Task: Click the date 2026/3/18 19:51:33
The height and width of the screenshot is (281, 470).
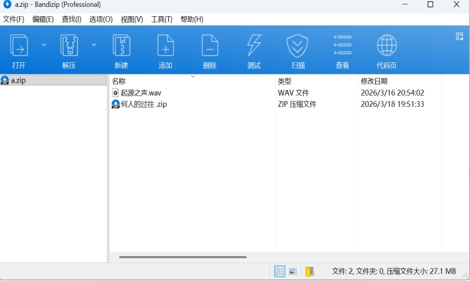Action: pyautogui.click(x=392, y=104)
